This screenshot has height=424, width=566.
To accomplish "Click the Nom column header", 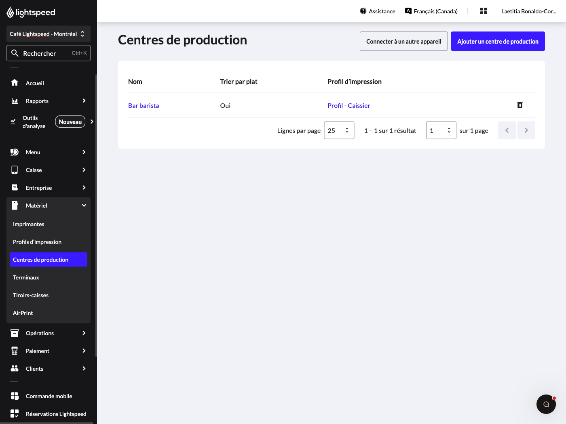I will (x=135, y=82).
